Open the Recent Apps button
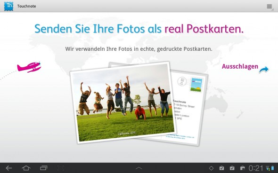The width and height of the screenshot is (278, 173). coord(44,168)
